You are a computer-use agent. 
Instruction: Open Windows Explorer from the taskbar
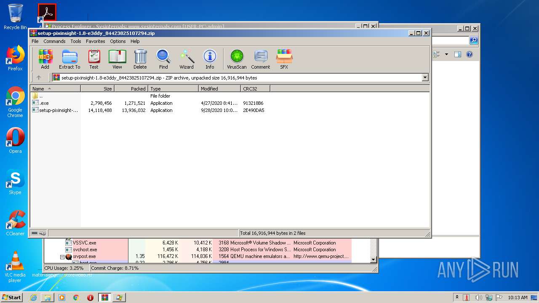pyautogui.click(x=48, y=298)
